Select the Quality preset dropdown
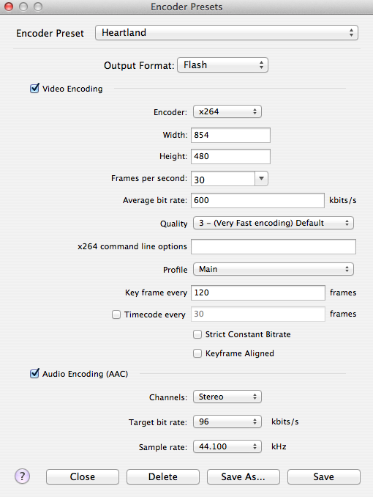Viewport: 373px width, 497px height. (x=274, y=223)
